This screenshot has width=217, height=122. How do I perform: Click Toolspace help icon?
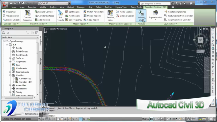tap(37, 33)
